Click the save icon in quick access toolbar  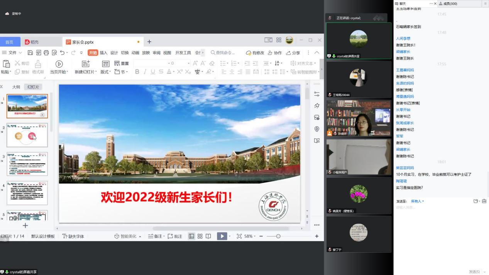tap(30, 53)
